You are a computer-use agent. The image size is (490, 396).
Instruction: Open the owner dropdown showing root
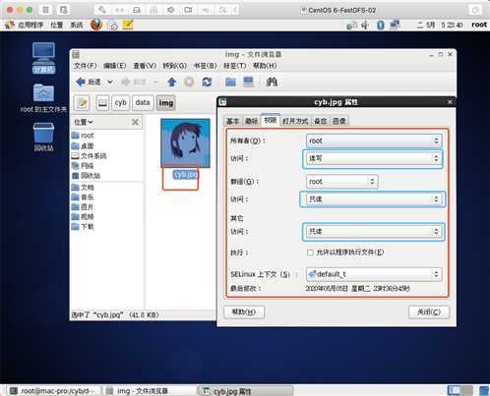pyautogui.click(x=374, y=141)
